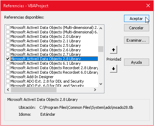154x126 pixels.
Task: Select Microsoft Add-In Designer row text
Action: pyautogui.click(x=32, y=77)
